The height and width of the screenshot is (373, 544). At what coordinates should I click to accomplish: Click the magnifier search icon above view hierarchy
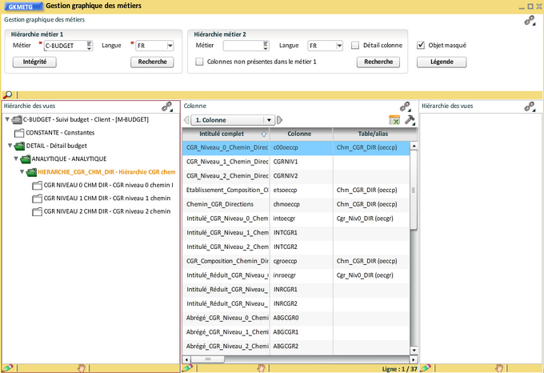click(7, 94)
